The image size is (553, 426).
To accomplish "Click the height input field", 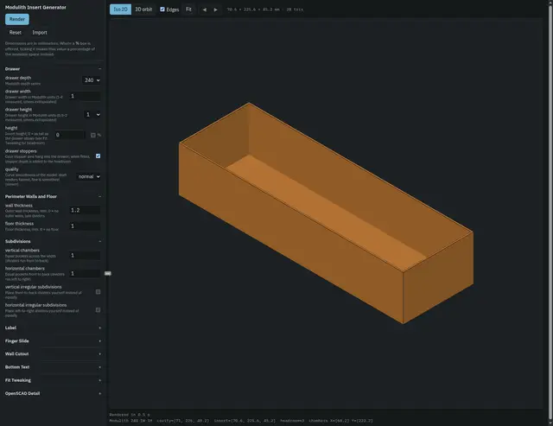I will (x=70, y=135).
